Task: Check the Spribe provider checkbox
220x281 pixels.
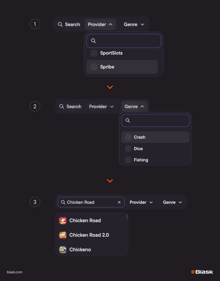Action: (94, 67)
